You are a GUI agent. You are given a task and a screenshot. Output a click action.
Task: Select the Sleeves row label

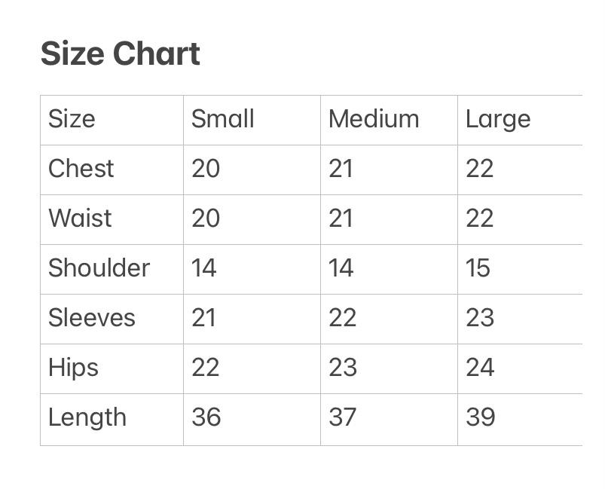(92, 318)
